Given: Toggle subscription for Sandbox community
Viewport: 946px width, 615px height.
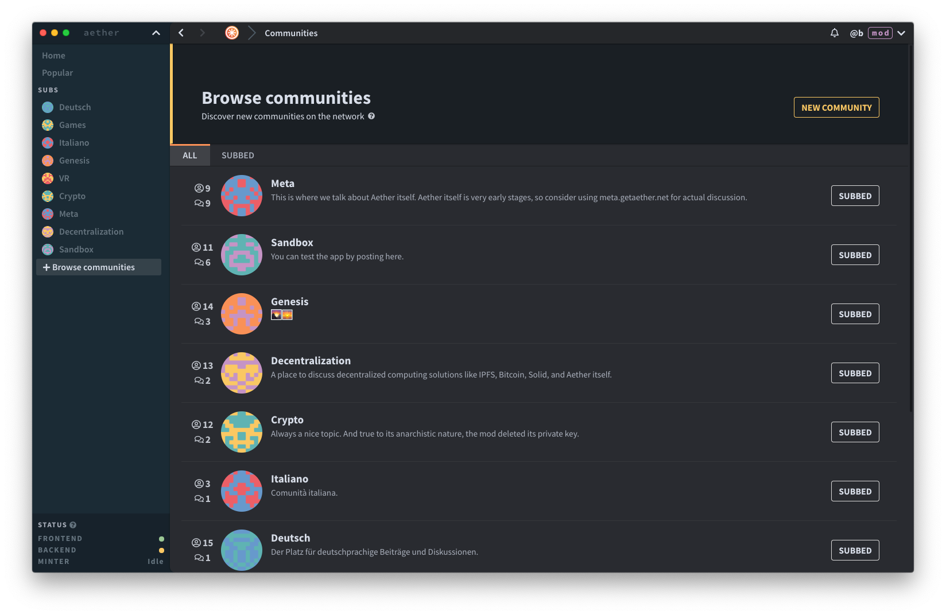Looking at the screenshot, I should 855,255.
